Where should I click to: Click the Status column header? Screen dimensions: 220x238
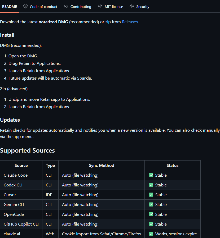tap(173, 166)
